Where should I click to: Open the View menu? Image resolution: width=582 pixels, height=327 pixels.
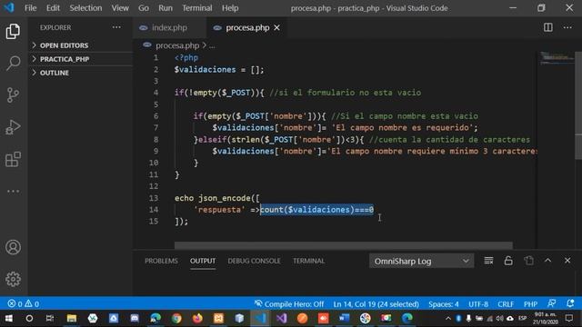[120, 8]
